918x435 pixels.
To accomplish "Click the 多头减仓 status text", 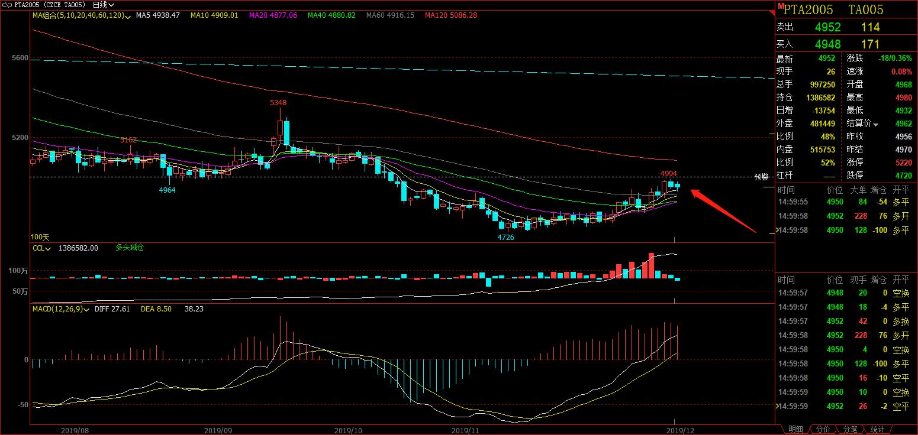I will tap(130, 248).
